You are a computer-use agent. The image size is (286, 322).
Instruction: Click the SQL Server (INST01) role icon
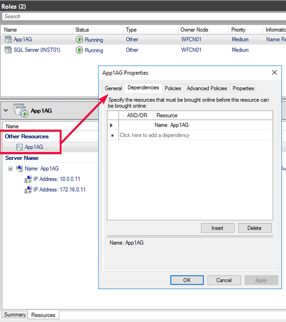8,50
